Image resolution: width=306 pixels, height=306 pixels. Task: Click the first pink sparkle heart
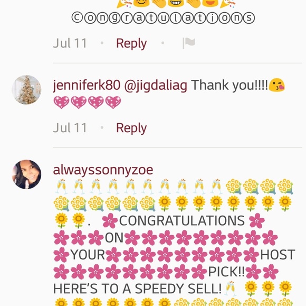(x=61, y=102)
